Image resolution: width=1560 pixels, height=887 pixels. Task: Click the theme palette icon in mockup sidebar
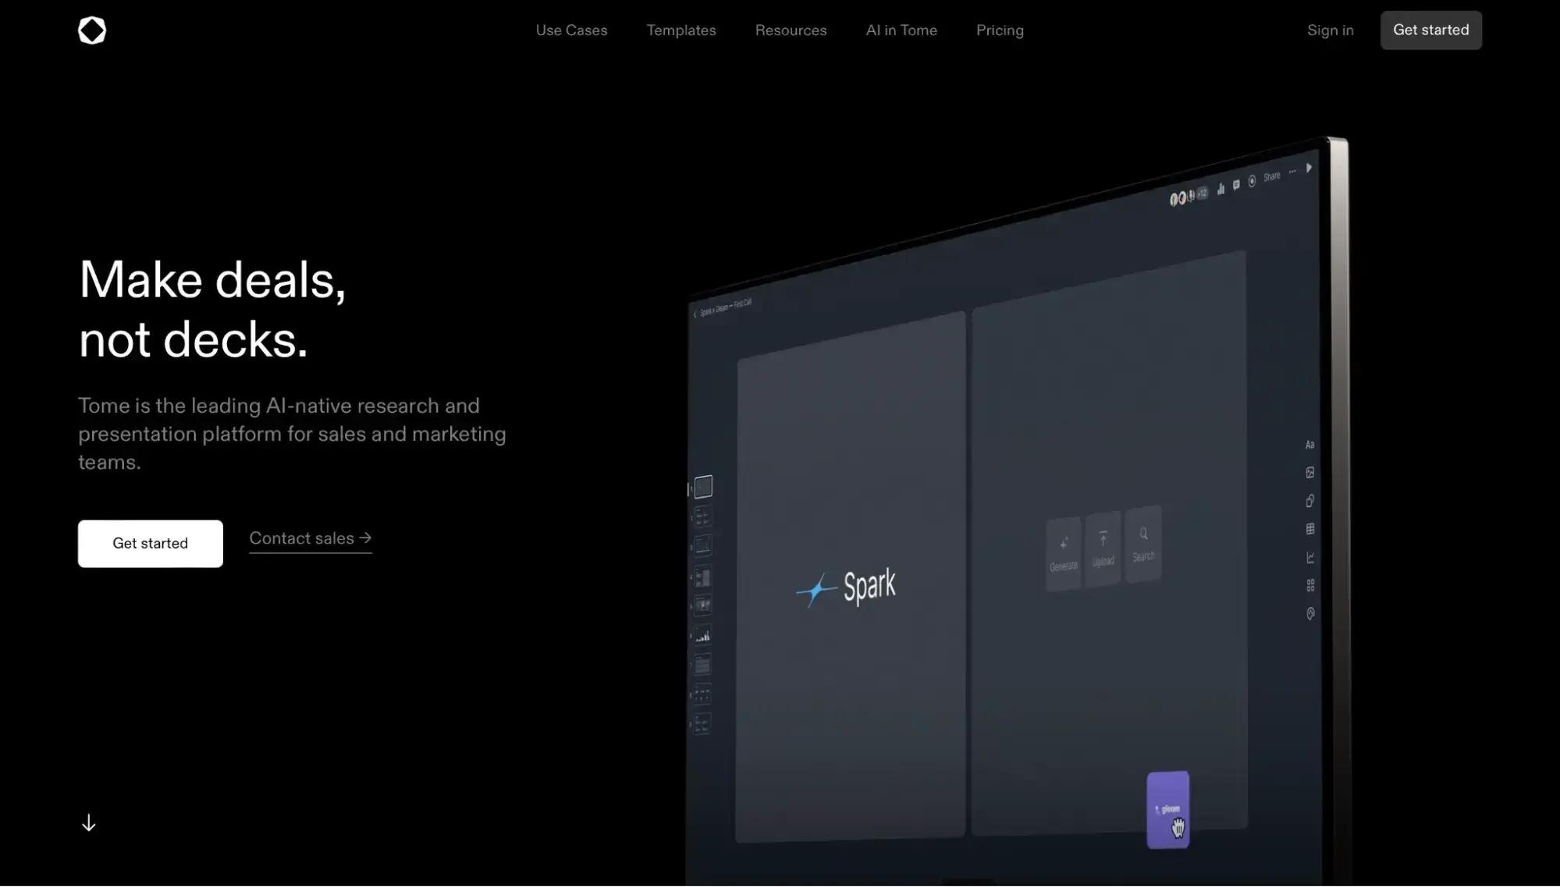(1309, 614)
